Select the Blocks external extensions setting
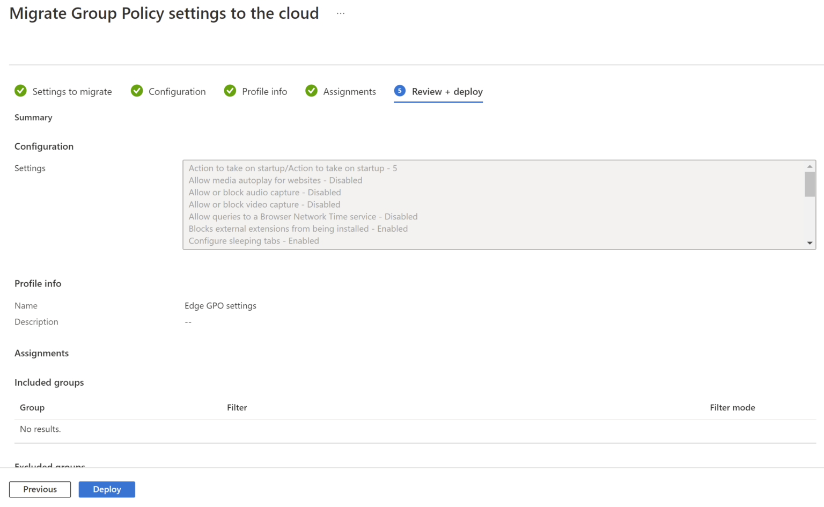 coord(298,229)
